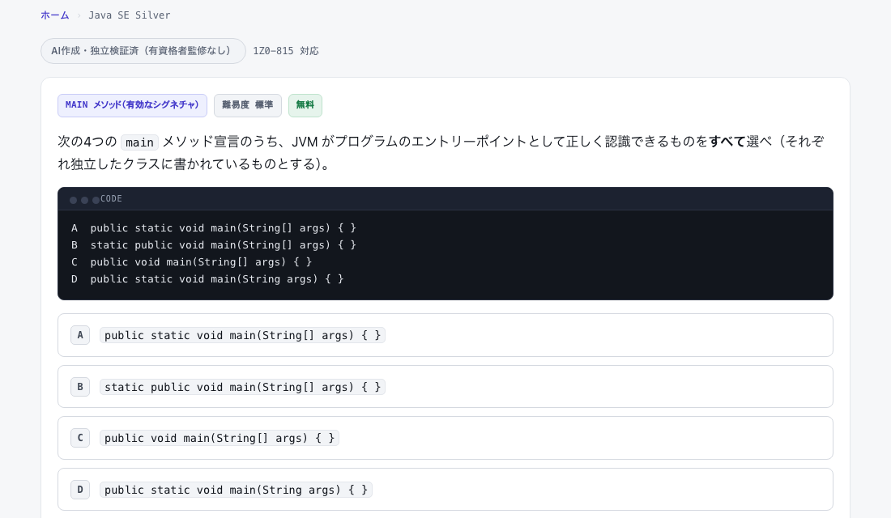The image size is (891, 518).
Task: Select answer option A public static void main
Action: click(446, 335)
